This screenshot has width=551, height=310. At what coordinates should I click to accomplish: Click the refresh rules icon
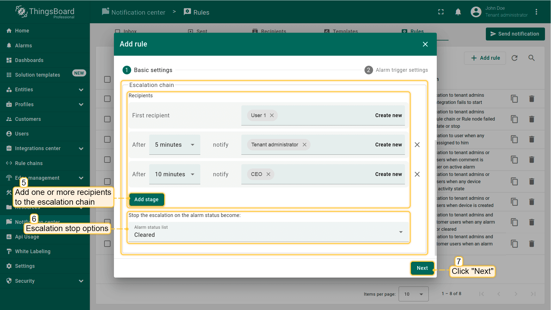515,58
